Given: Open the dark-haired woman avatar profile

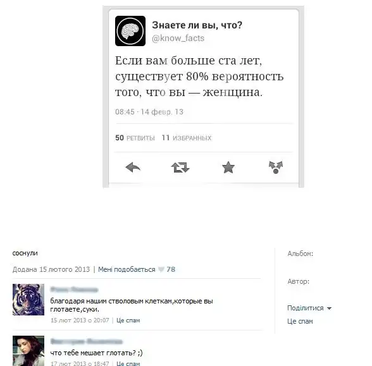Looking at the screenshot, I should click(x=28, y=351).
